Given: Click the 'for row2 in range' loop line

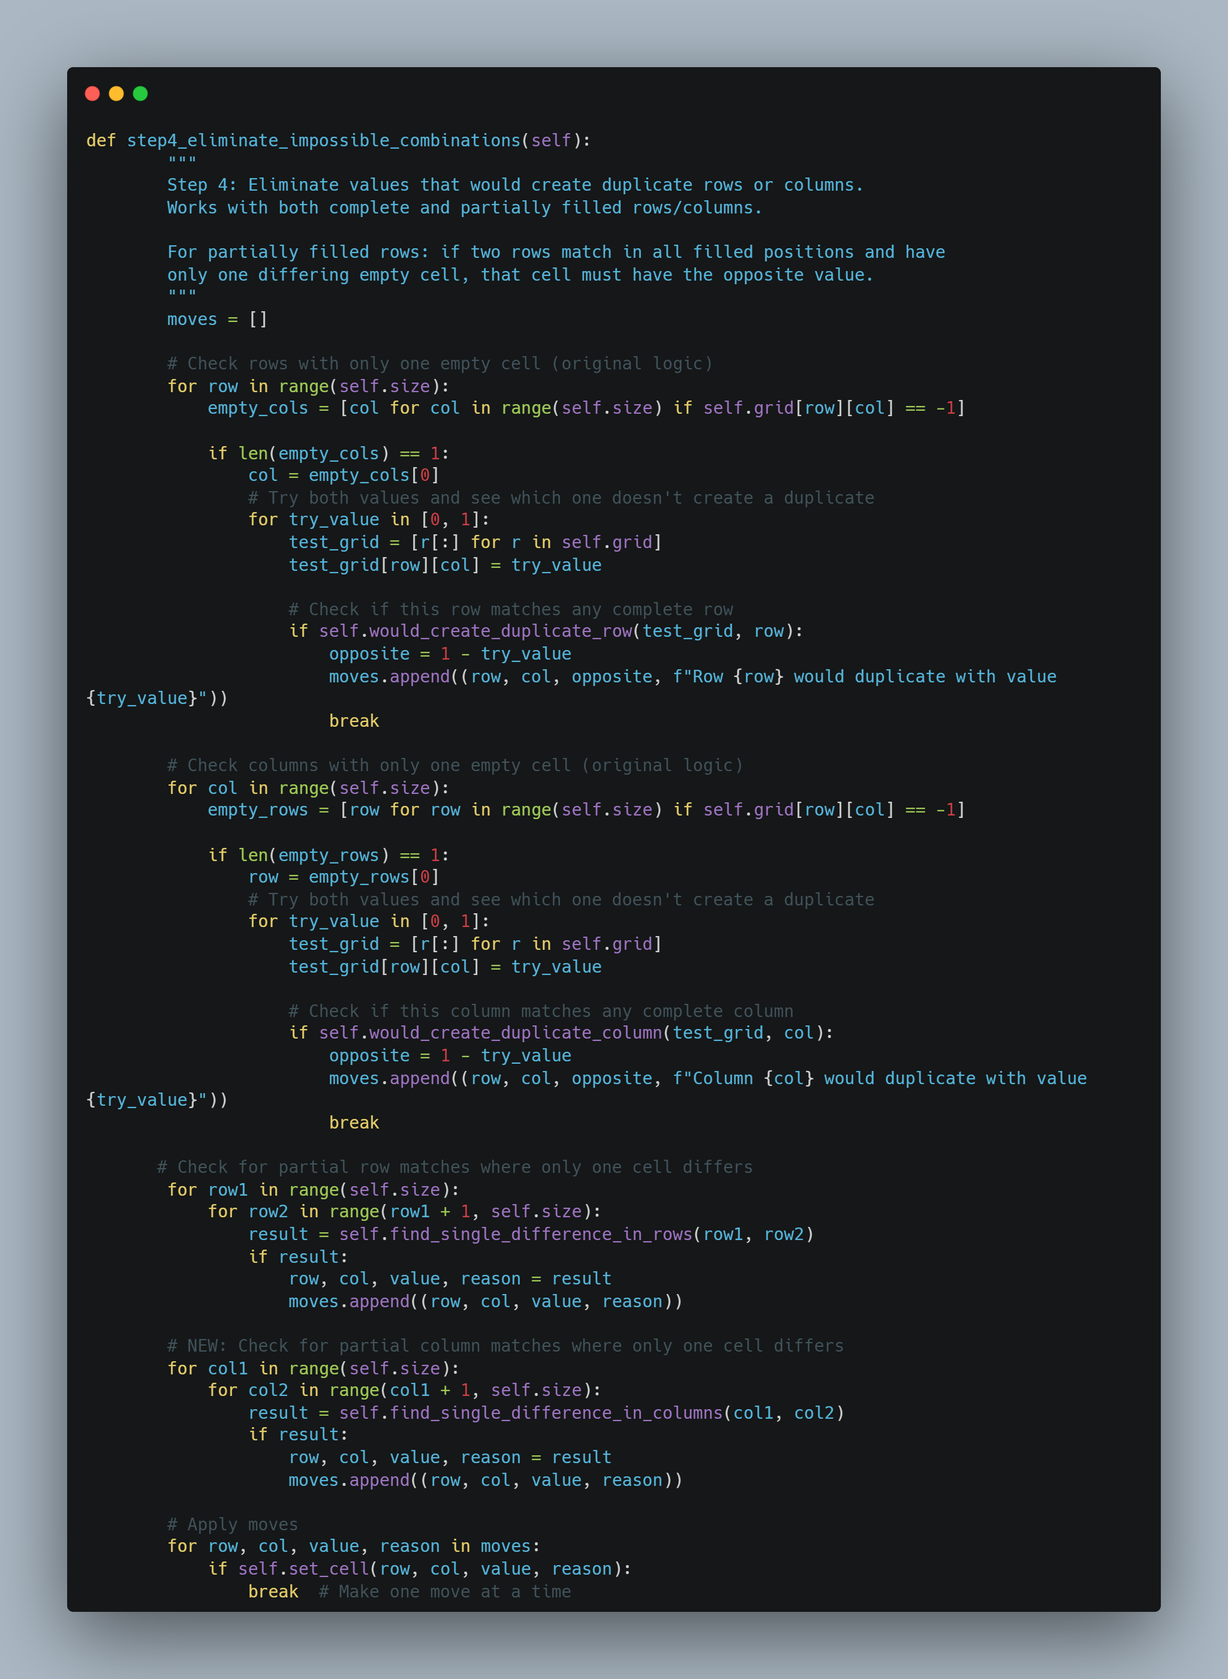Looking at the screenshot, I should coord(404,1211).
